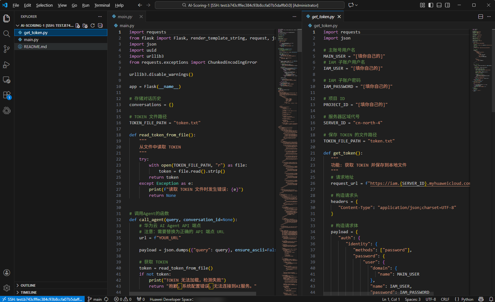Viewport: 495px width, 302px height.
Task: Close the get_token.py tab
Action: pos(339,17)
